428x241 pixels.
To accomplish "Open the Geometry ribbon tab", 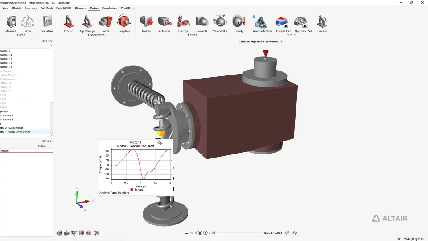I will [x=30, y=8].
